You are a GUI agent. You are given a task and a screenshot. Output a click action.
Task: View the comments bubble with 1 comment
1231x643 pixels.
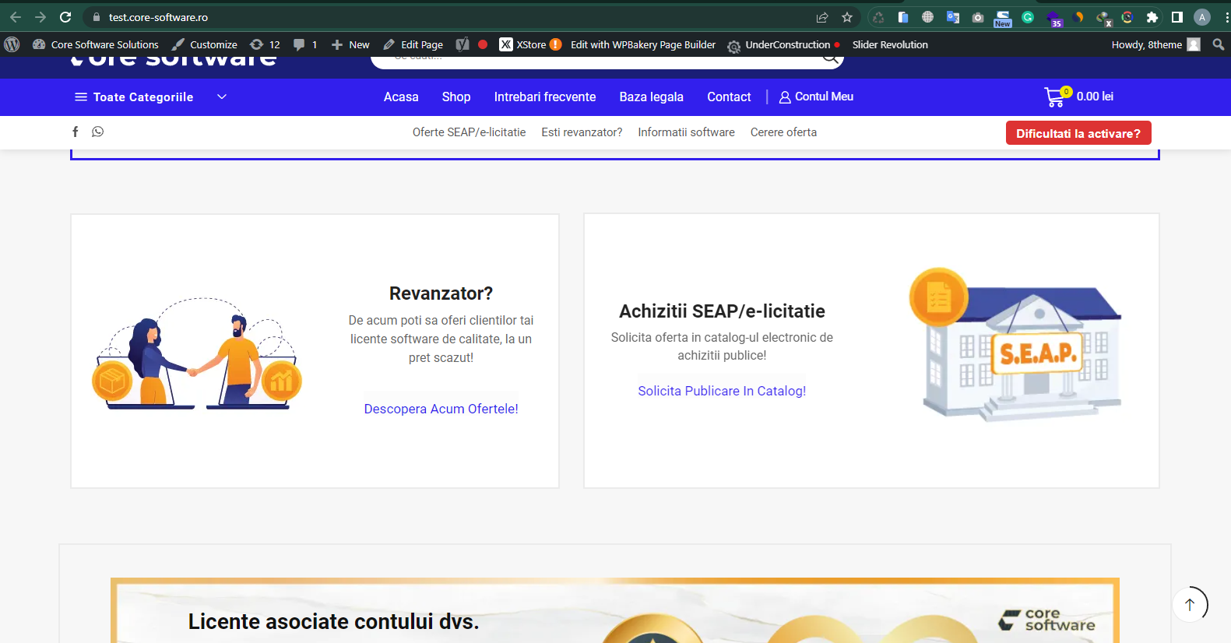pos(305,44)
